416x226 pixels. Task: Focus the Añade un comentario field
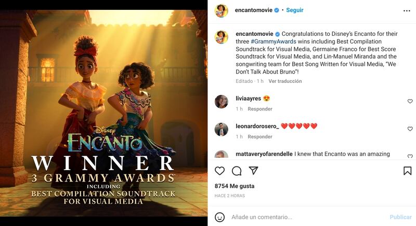pyautogui.click(x=308, y=217)
